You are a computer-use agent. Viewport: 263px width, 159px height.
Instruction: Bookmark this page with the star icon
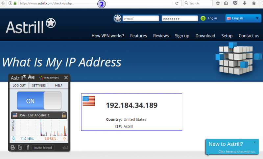tap(218, 3)
